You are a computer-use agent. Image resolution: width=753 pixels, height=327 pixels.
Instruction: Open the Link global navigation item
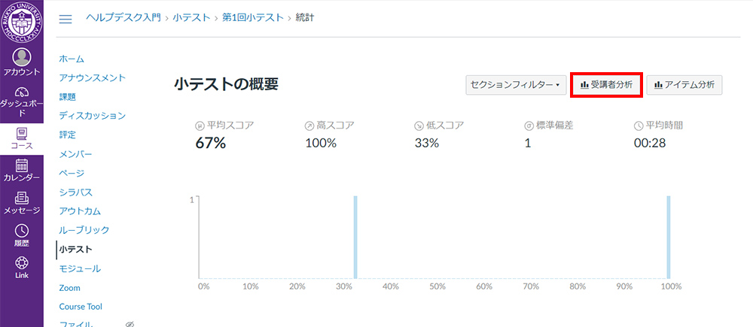click(22, 268)
